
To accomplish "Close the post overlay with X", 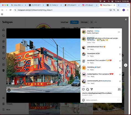I will pyautogui.click(x=126, y=19).
